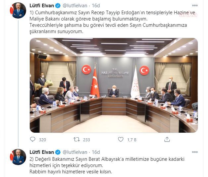
Task: Click the verified badge on the second tweet
Action: pos(58,152)
